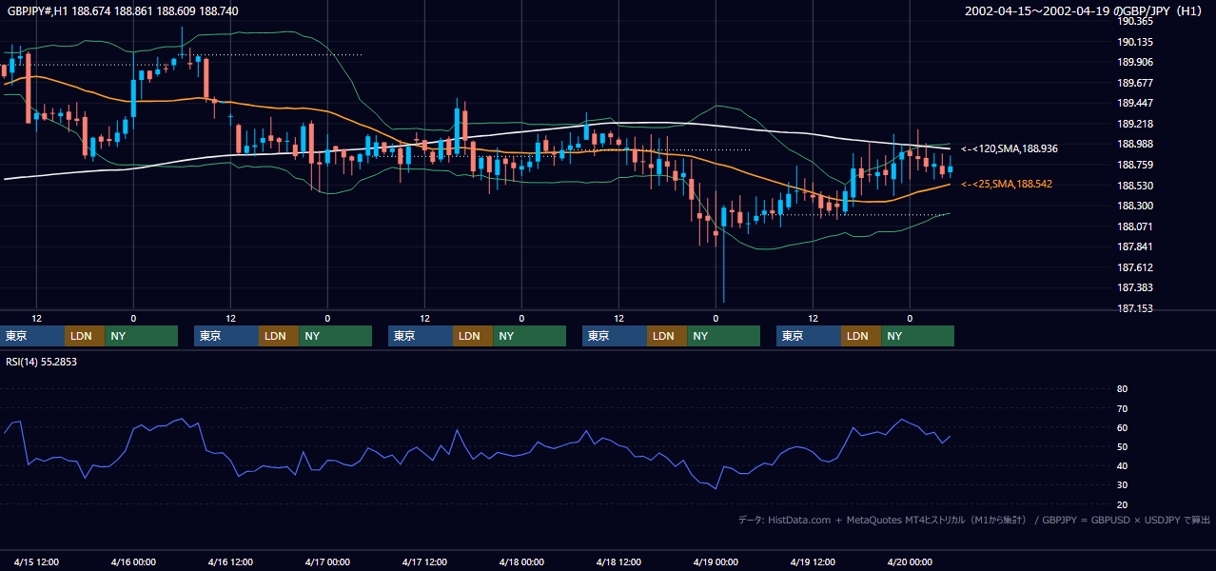1216x571 pixels.
Task: Click RSI scale value 50
Action: 1122,446
